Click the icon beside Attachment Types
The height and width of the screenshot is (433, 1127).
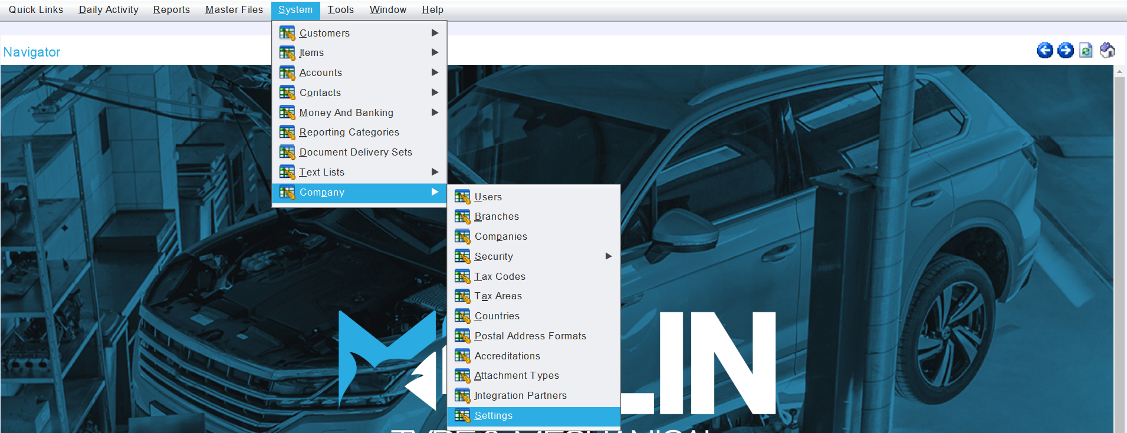(462, 376)
